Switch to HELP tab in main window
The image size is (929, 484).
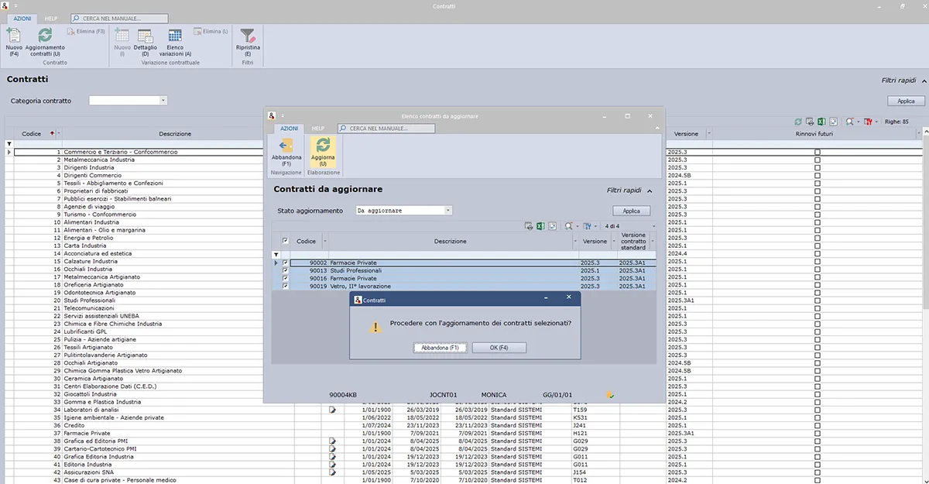[x=51, y=18]
